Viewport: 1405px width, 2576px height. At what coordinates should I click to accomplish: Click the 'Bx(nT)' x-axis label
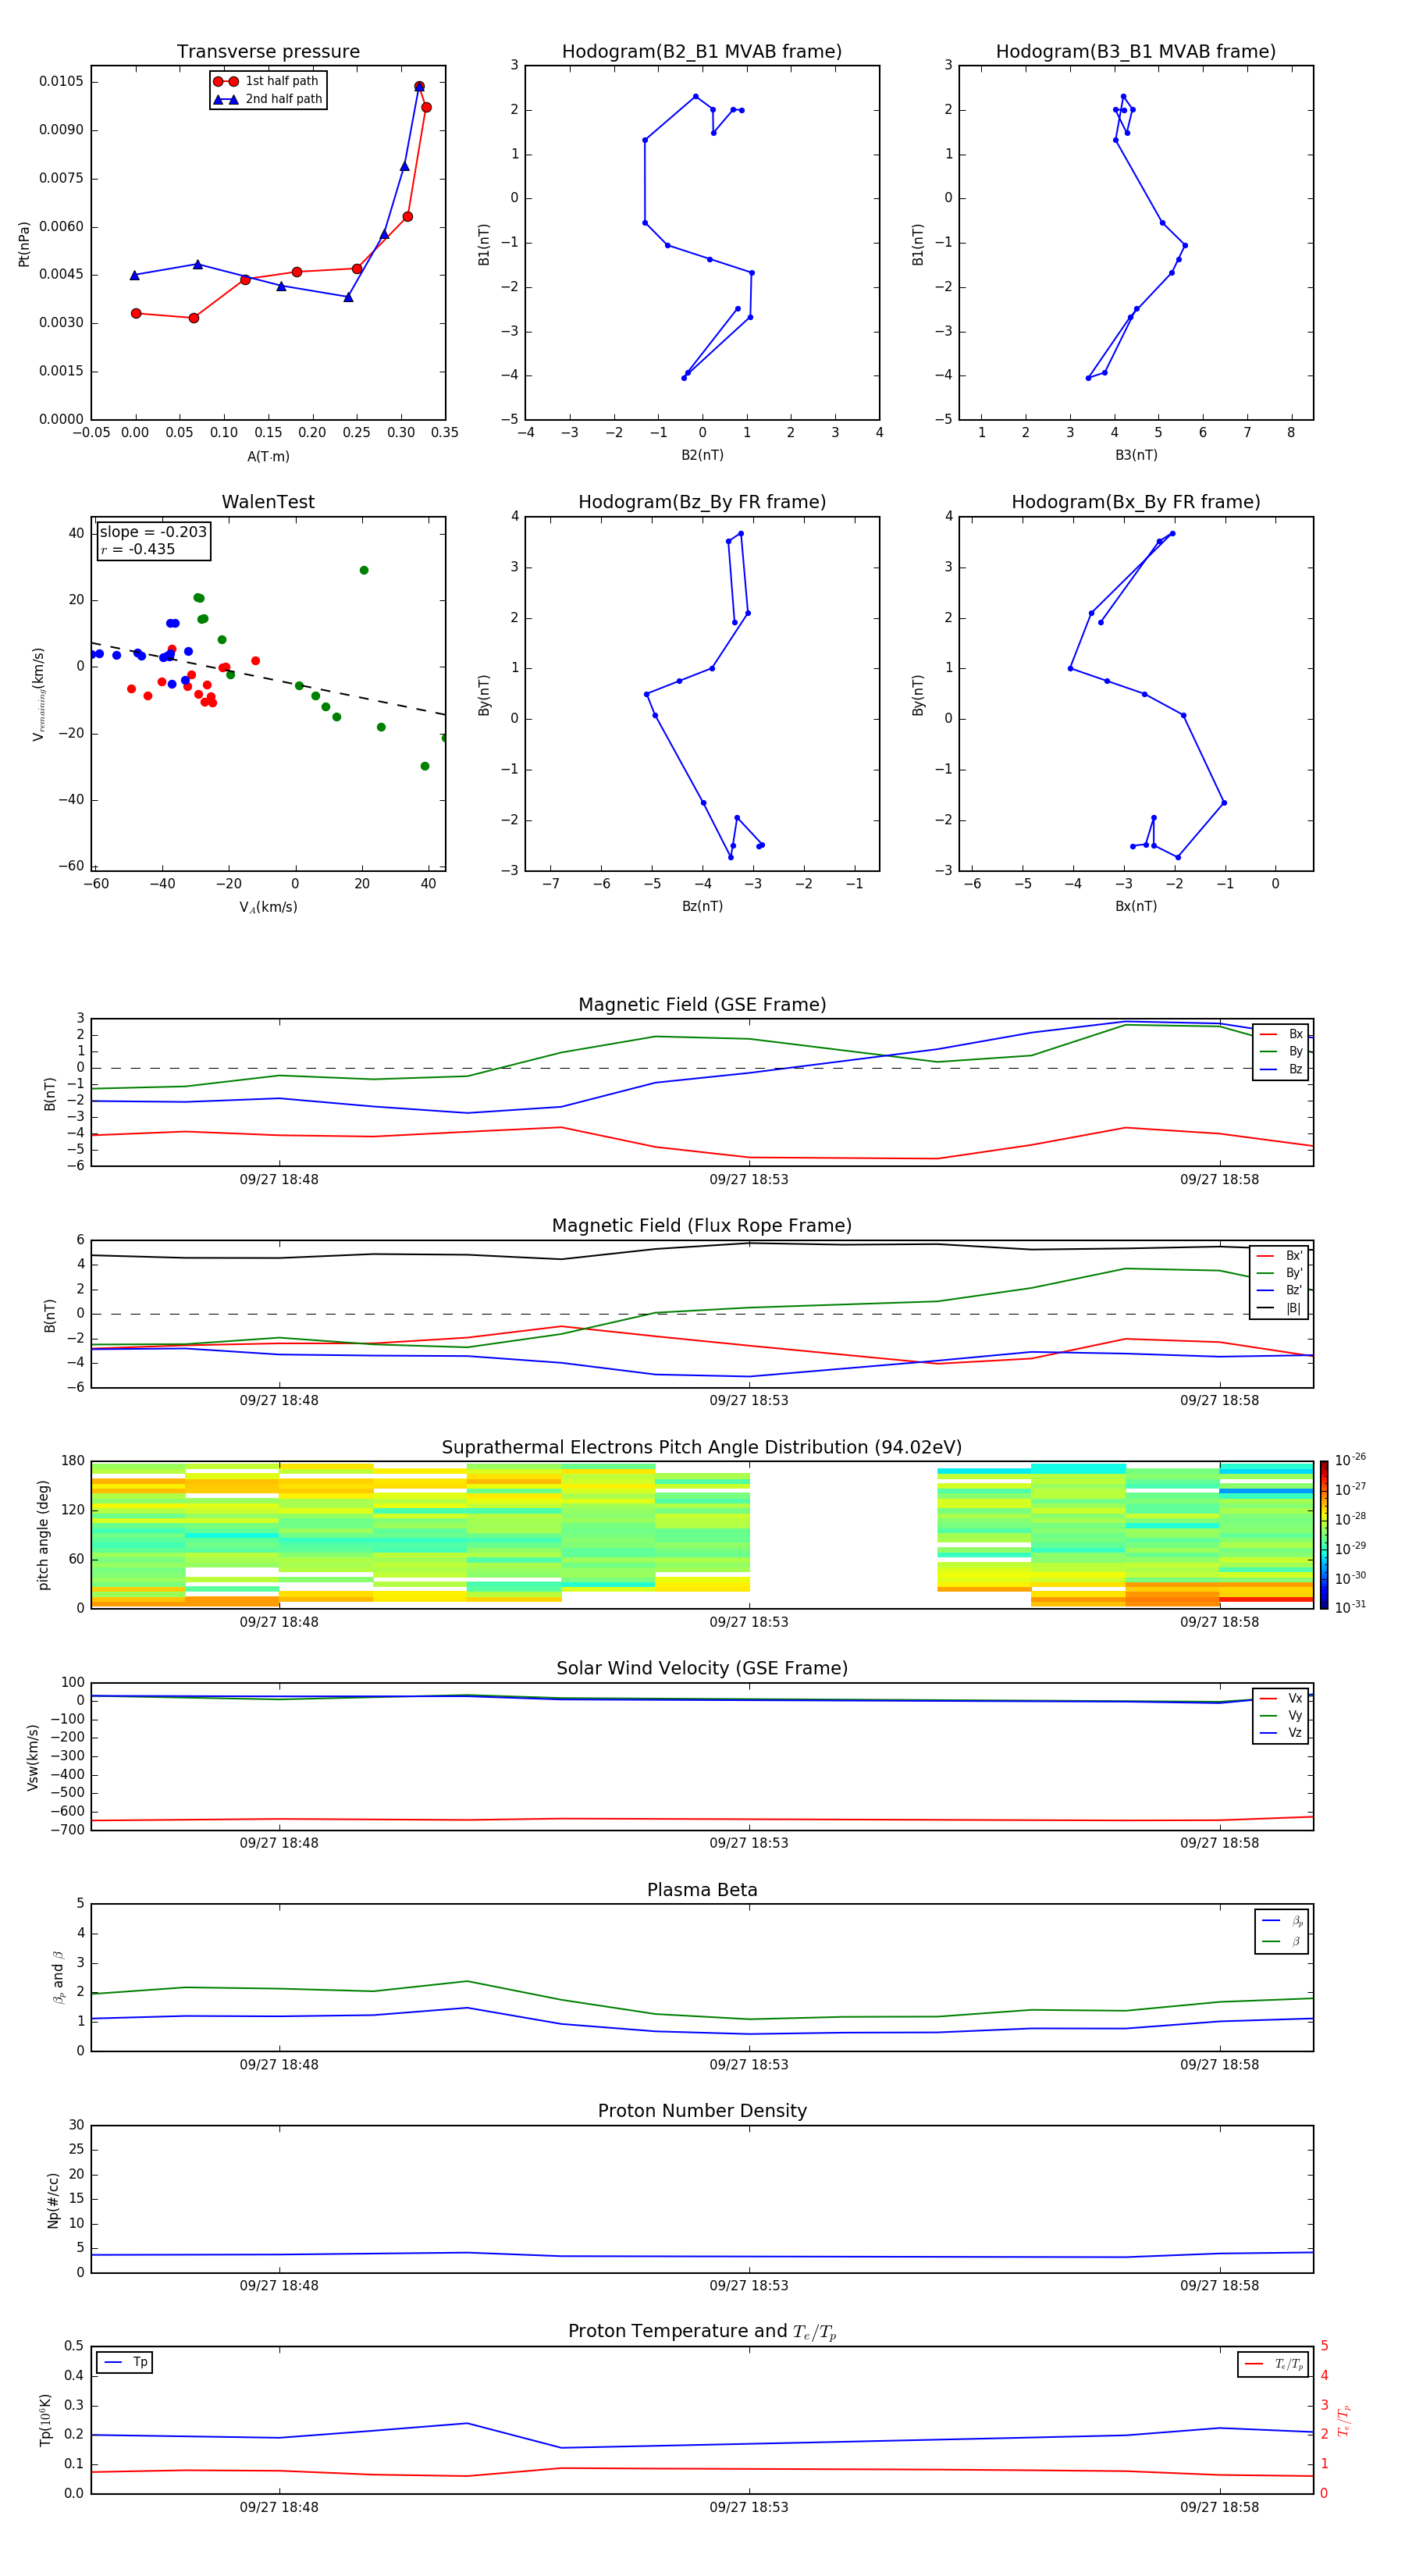tap(1136, 907)
